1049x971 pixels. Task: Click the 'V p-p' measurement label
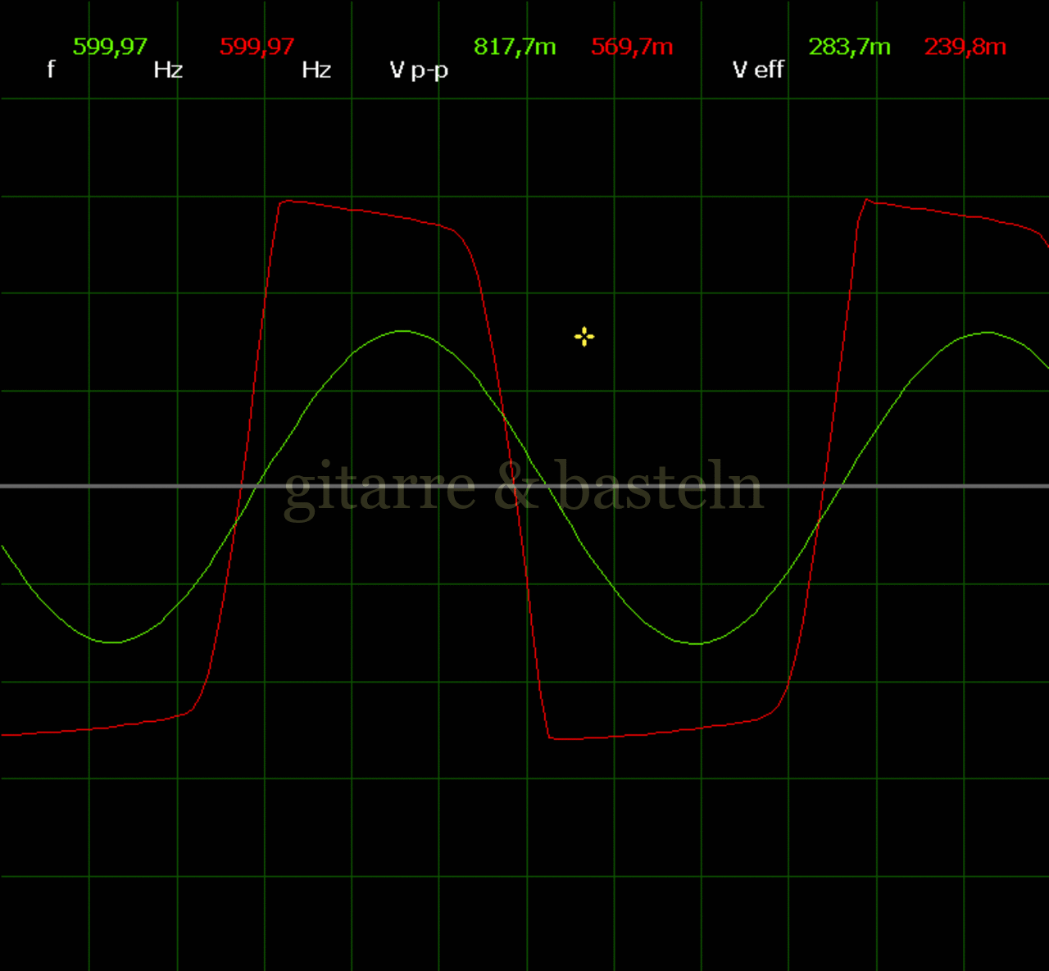pos(419,70)
